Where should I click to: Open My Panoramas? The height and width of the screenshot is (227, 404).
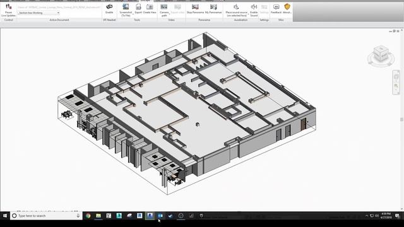(213, 8)
